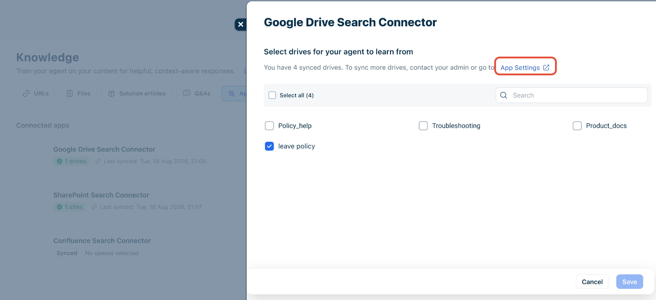Image resolution: width=656 pixels, height=300 pixels.
Task: Click SharePoint last synced link icon
Action: coord(94,207)
